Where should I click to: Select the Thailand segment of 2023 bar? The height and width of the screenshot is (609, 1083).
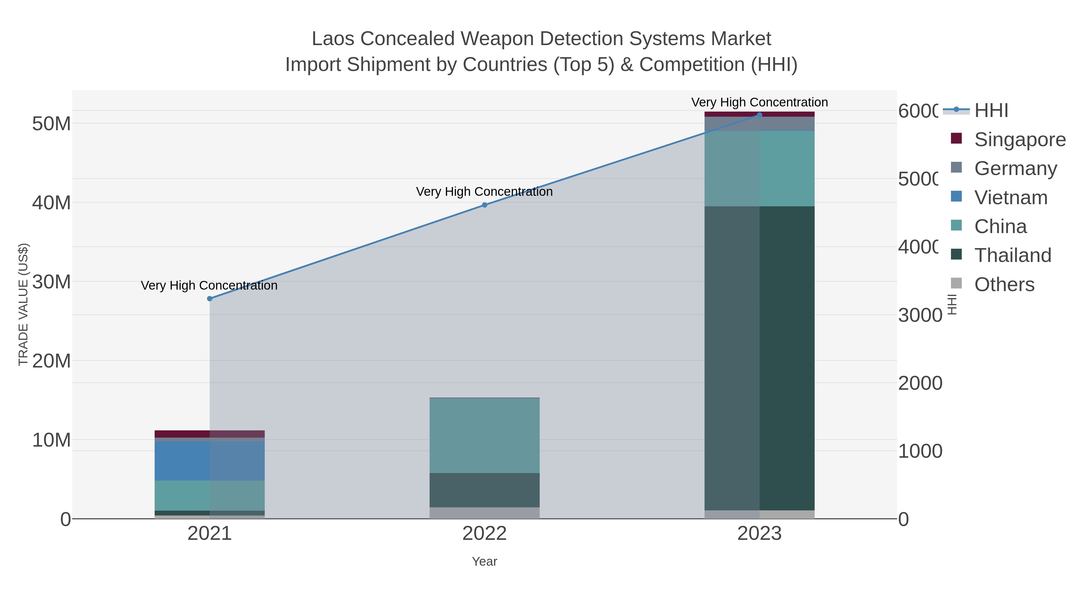click(759, 358)
